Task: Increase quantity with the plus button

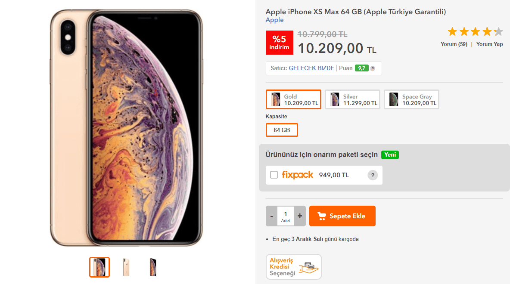Action: (x=300, y=216)
